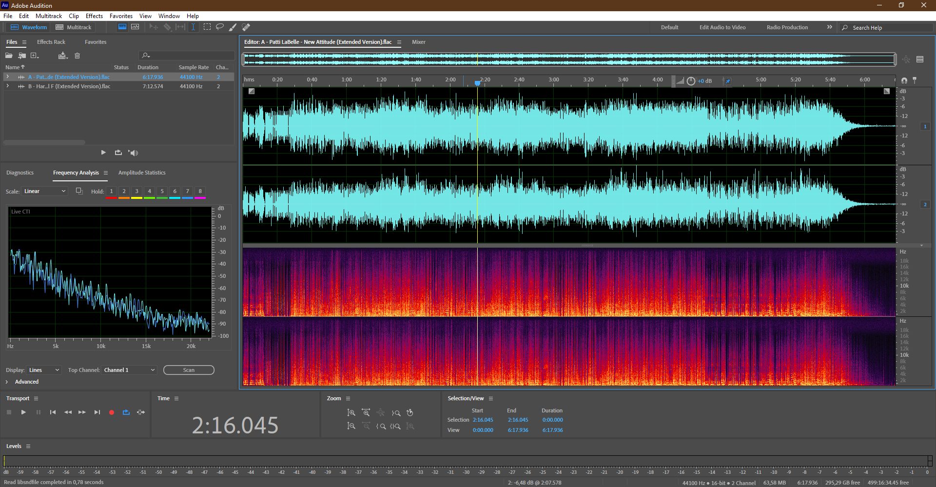Select the Radio Production workspace
Screen dimensions: 936x487
click(x=787, y=27)
